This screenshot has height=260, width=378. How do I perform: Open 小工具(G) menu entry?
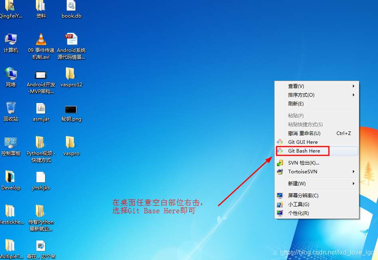coord(317,204)
